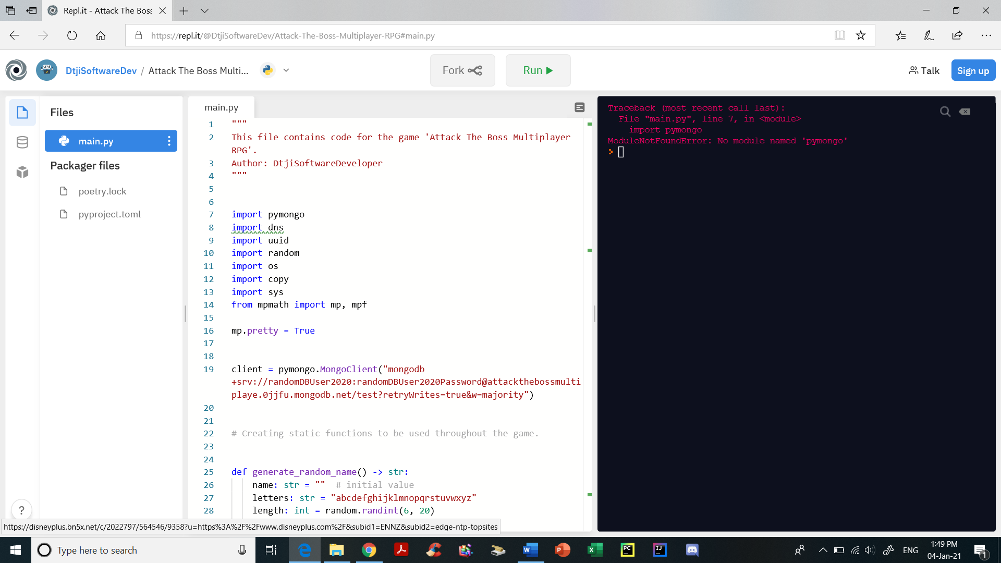
Task: Open browser settings and more menu
Action: click(986, 35)
